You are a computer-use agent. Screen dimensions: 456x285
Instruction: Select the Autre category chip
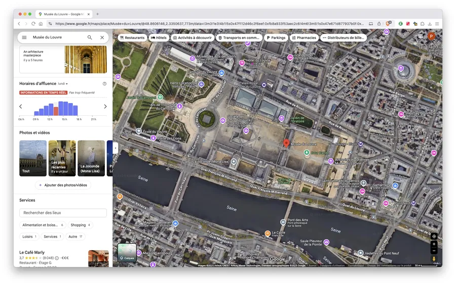pos(75,236)
